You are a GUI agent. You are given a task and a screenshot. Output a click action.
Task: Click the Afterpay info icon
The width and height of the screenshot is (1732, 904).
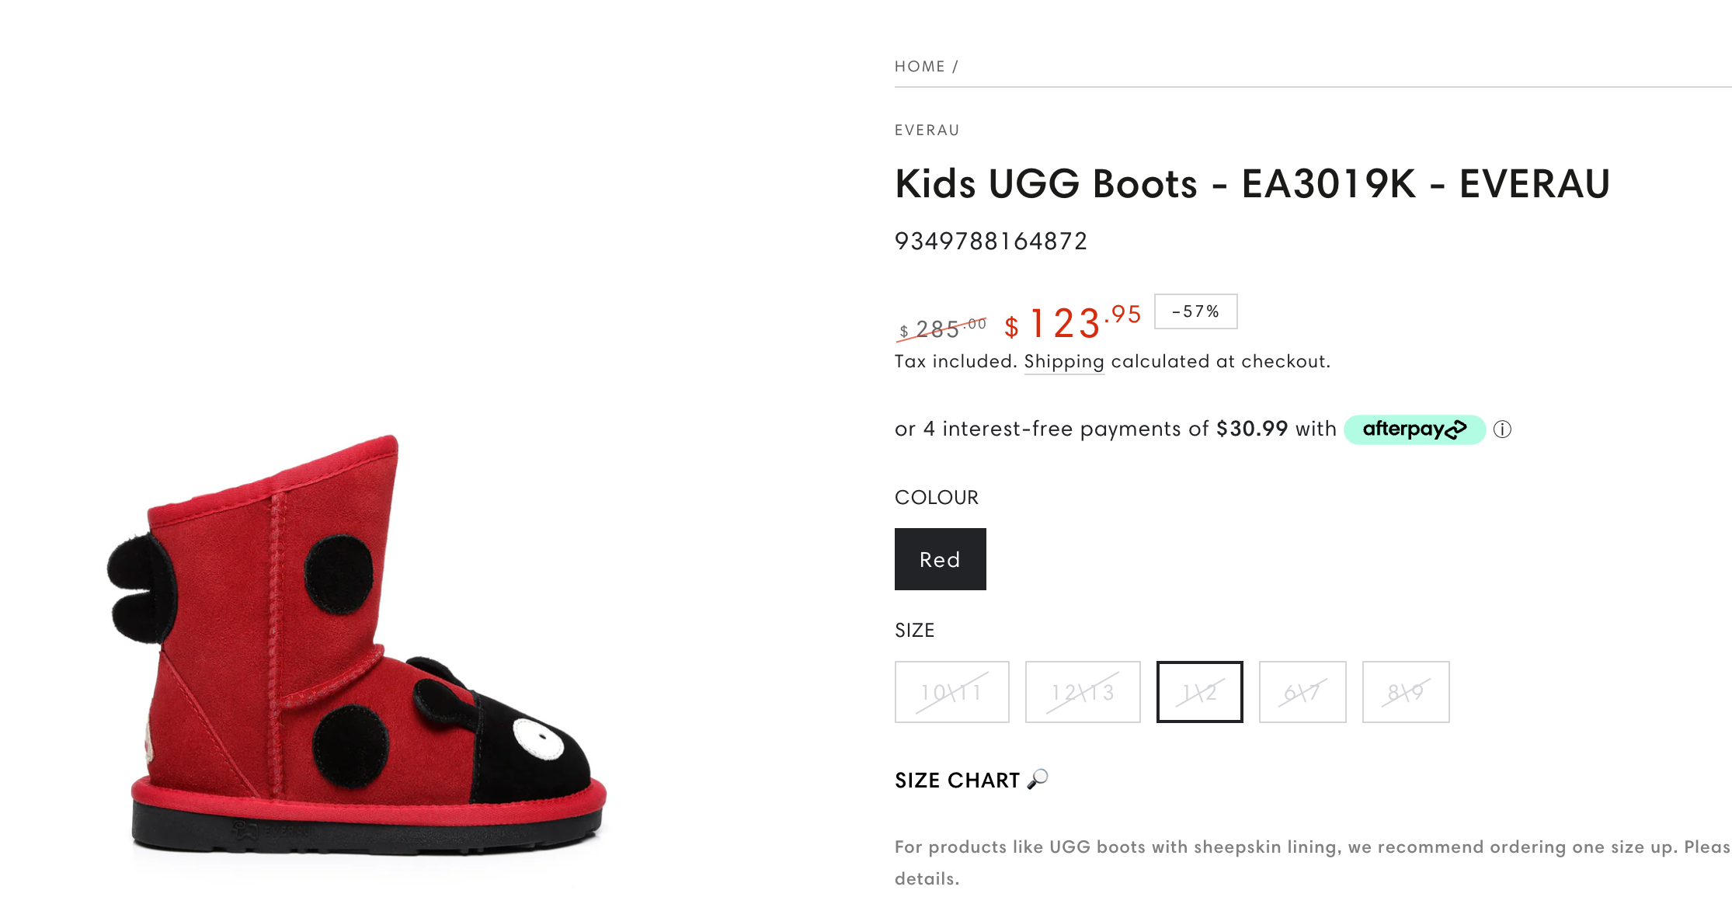1502,429
